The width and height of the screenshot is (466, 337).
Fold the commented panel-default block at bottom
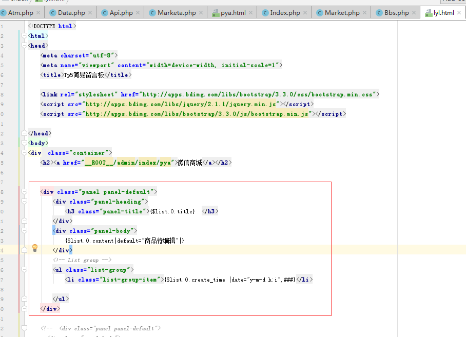(24, 328)
